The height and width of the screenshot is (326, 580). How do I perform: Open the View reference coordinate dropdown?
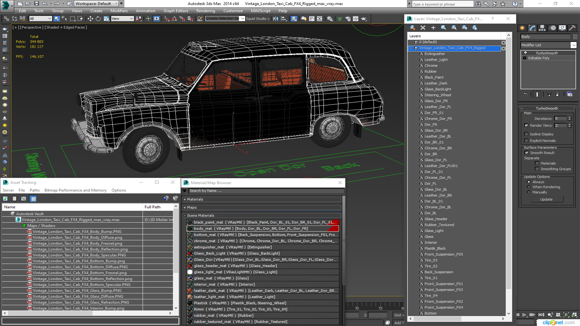(122, 19)
